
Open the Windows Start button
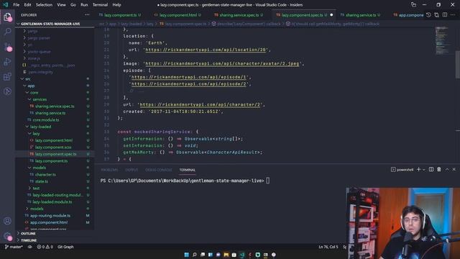(x=186, y=255)
